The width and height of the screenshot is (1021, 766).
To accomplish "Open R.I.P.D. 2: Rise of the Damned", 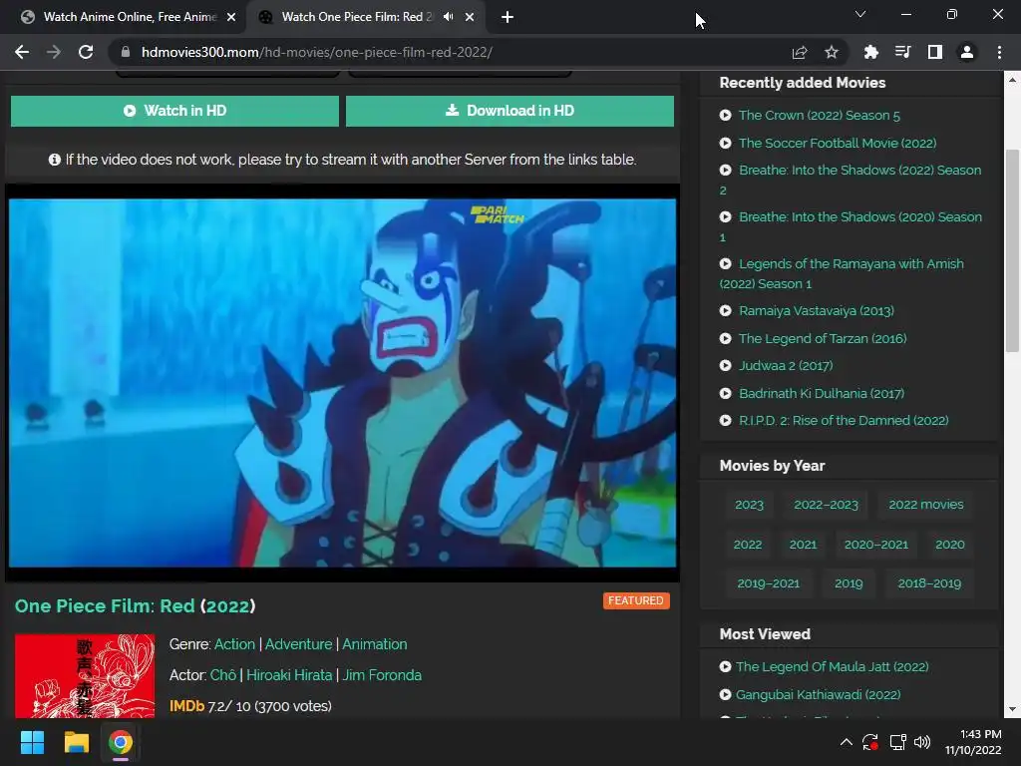I will tap(844, 421).
